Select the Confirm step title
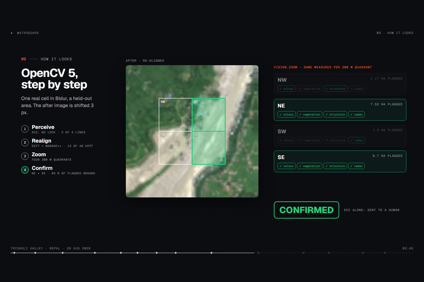The width and height of the screenshot is (424, 282). [42, 168]
